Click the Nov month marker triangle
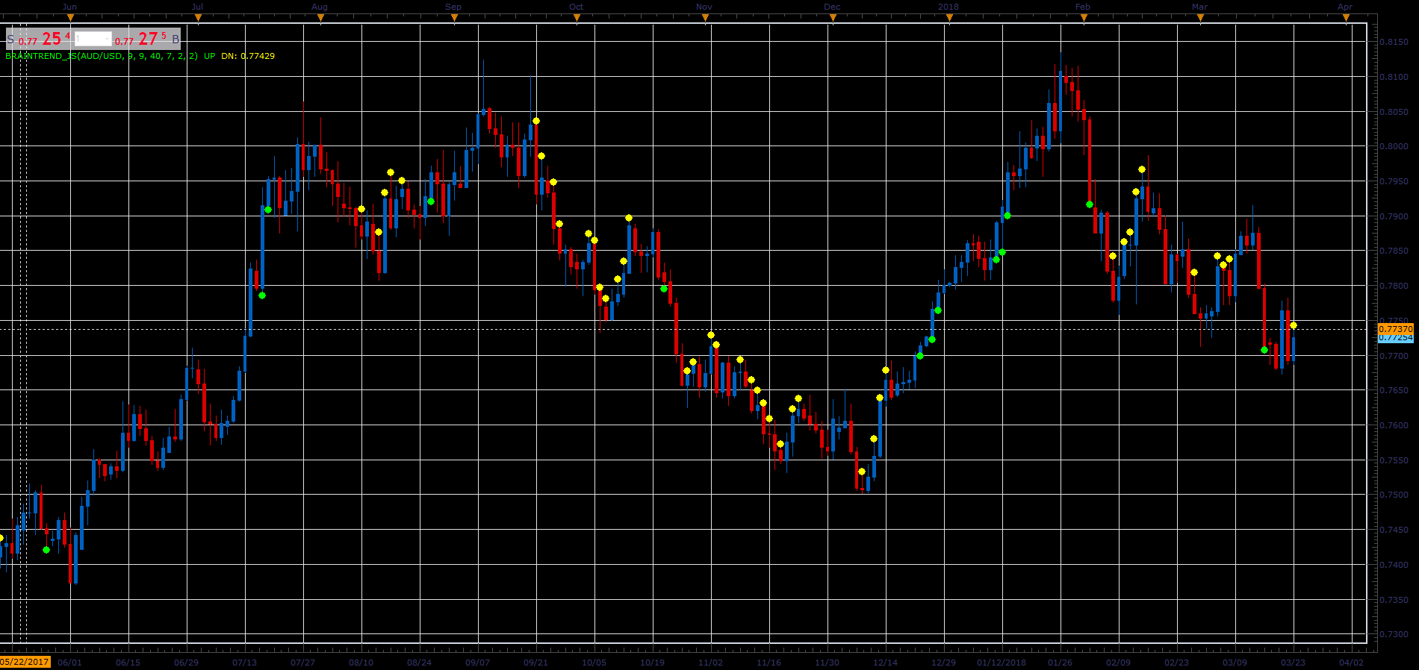This screenshot has width=1419, height=670. 705,19
